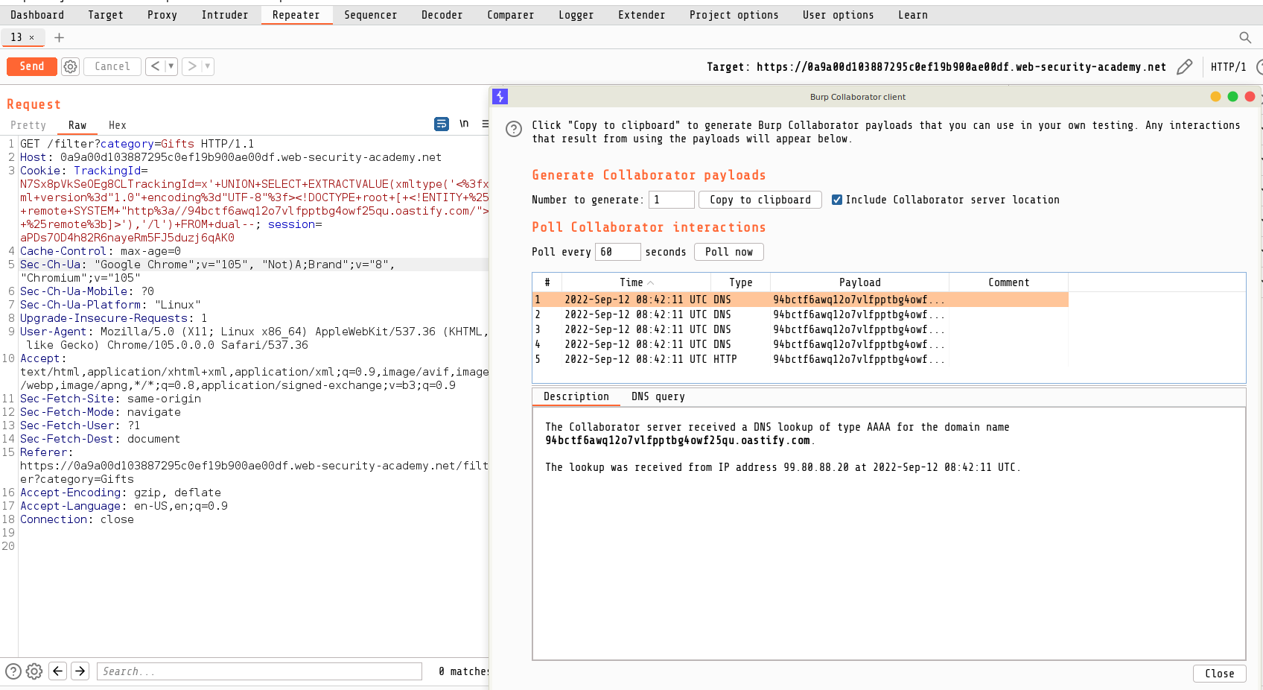
Task: Click the Cancel button
Action: tap(112, 66)
